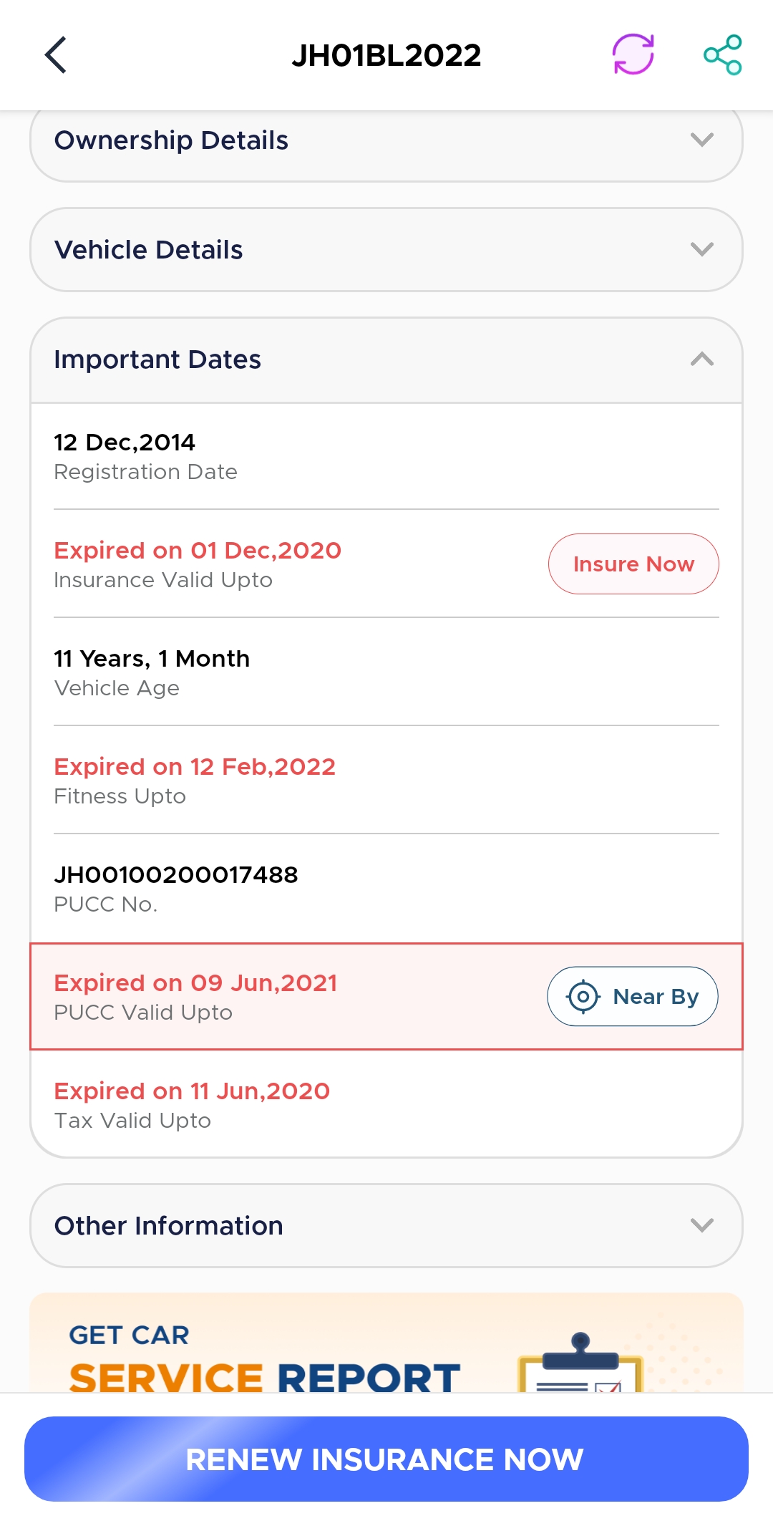
Task: Expand the Vehicle Details section
Action: 386,249
